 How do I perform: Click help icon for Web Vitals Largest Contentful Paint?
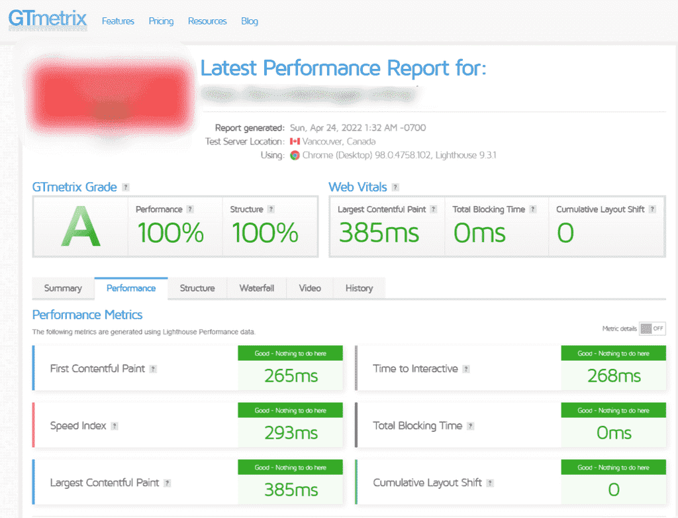434,209
